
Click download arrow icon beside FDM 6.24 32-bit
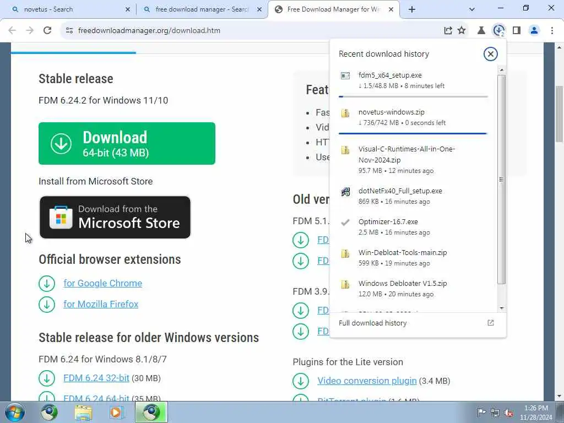point(47,378)
